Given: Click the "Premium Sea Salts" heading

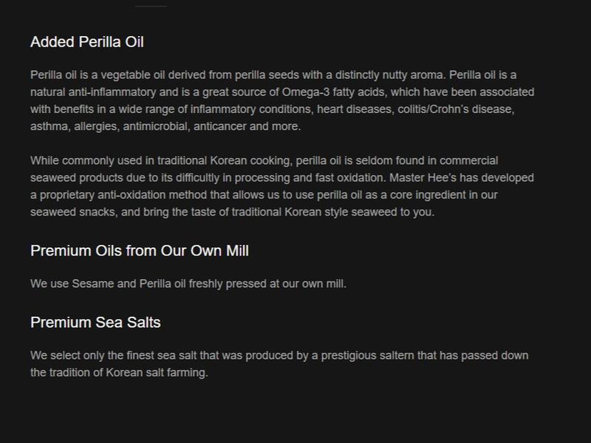Looking at the screenshot, I should click(x=95, y=323).
